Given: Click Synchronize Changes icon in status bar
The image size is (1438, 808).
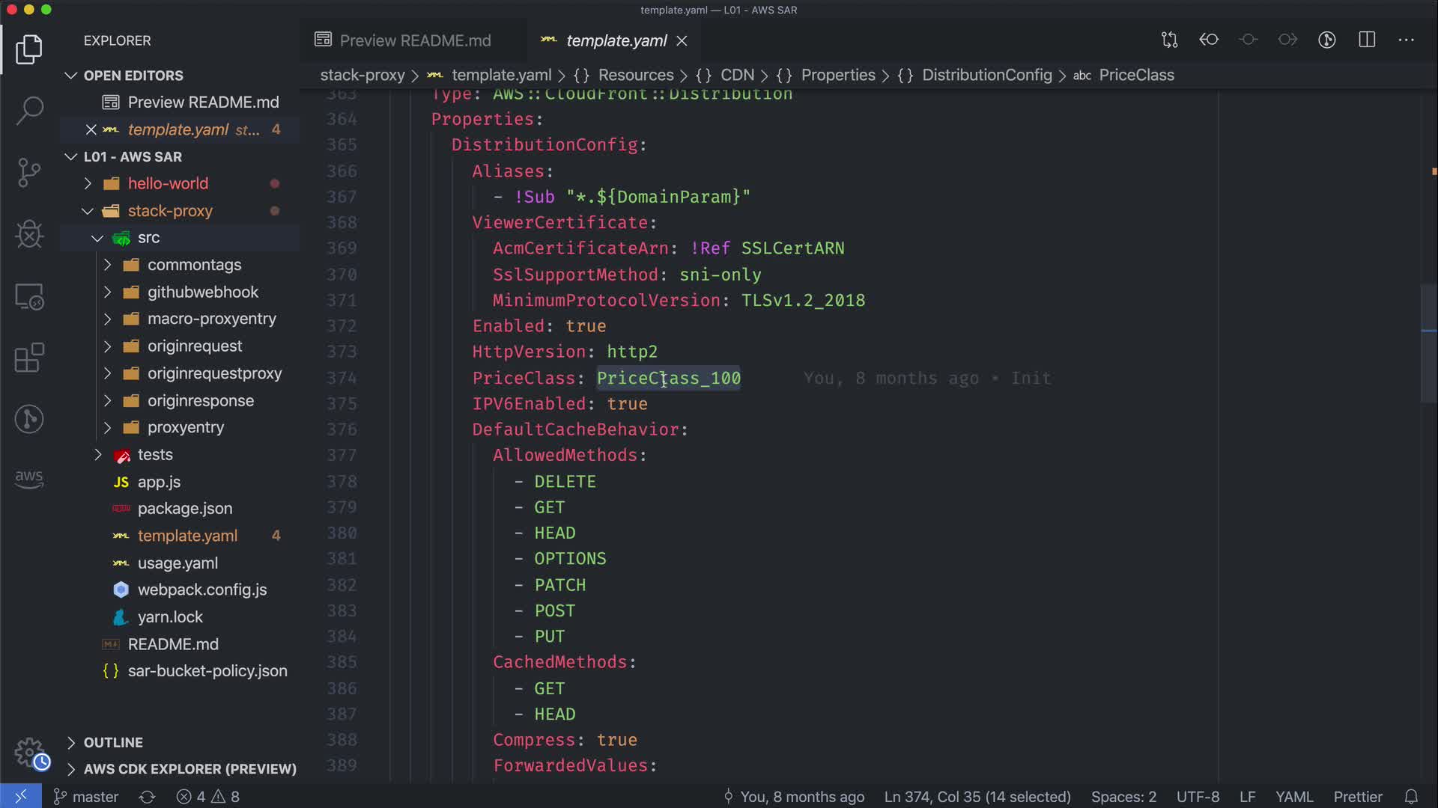Looking at the screenshot, I should point(147,797).
